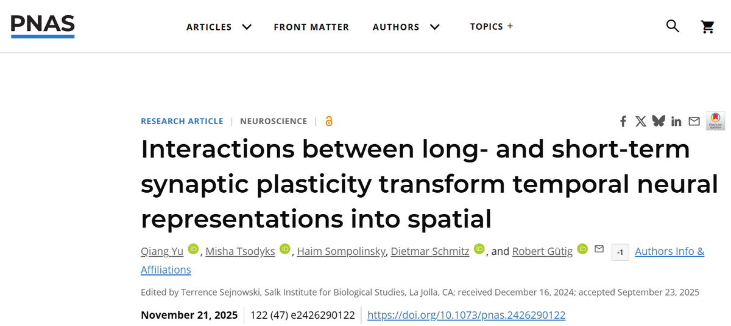Share article on Facebook
The height and width of the screenshot is (326, 731).
tap(623, 121)
